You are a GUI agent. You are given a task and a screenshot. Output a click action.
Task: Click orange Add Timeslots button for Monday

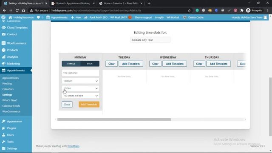89,105
